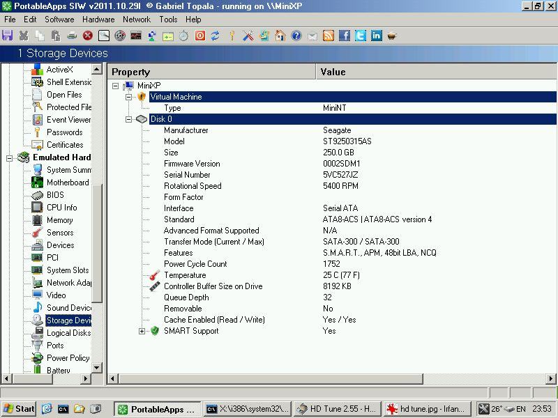
Task: Click the magnifier search toolbar icon
Action: pyautogui.click(x=104, y=36)
